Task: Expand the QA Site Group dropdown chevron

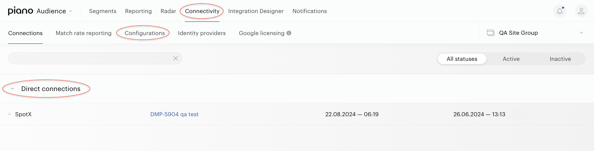Action: (x=582, y=33)
